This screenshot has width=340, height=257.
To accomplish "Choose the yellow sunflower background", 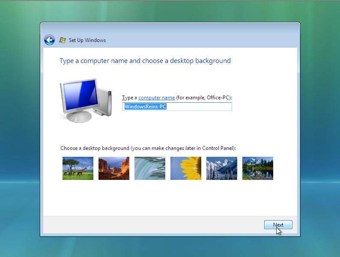I will coord(186,168).
